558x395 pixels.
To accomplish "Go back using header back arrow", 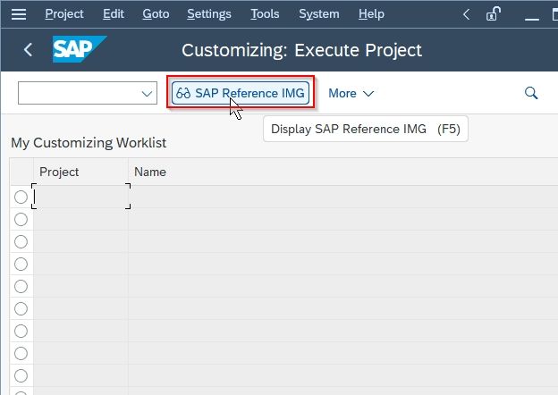I will pyautogui.click(x=28, y=49).
